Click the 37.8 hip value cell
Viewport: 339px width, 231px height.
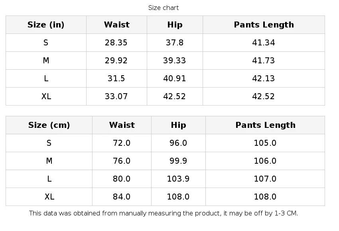click(175, 43)
